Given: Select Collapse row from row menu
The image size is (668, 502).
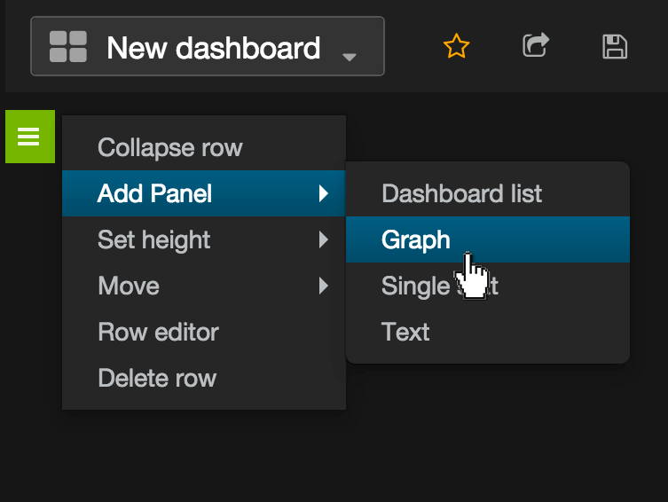Looking at the screenshot, I should (x=169, y=147).
